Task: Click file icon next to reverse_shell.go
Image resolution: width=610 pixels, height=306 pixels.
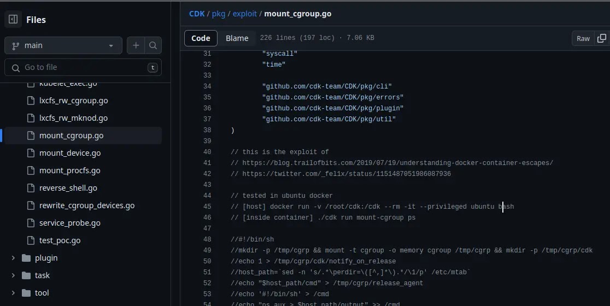Action: click(31, 188)
